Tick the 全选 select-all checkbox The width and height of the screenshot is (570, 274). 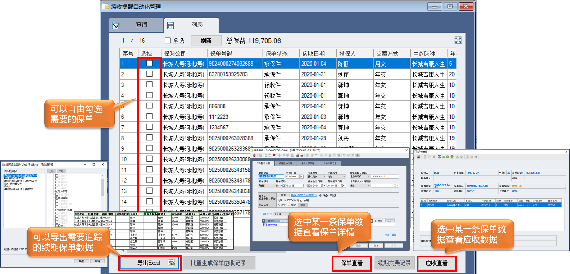[167, 40]
